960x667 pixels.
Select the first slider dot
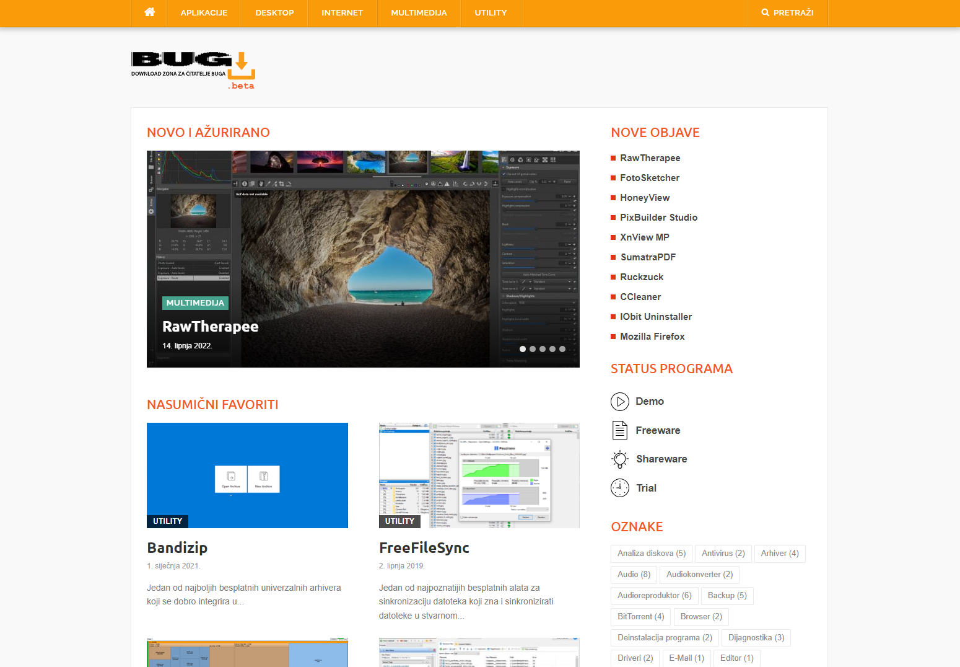[x=523, y=349]
